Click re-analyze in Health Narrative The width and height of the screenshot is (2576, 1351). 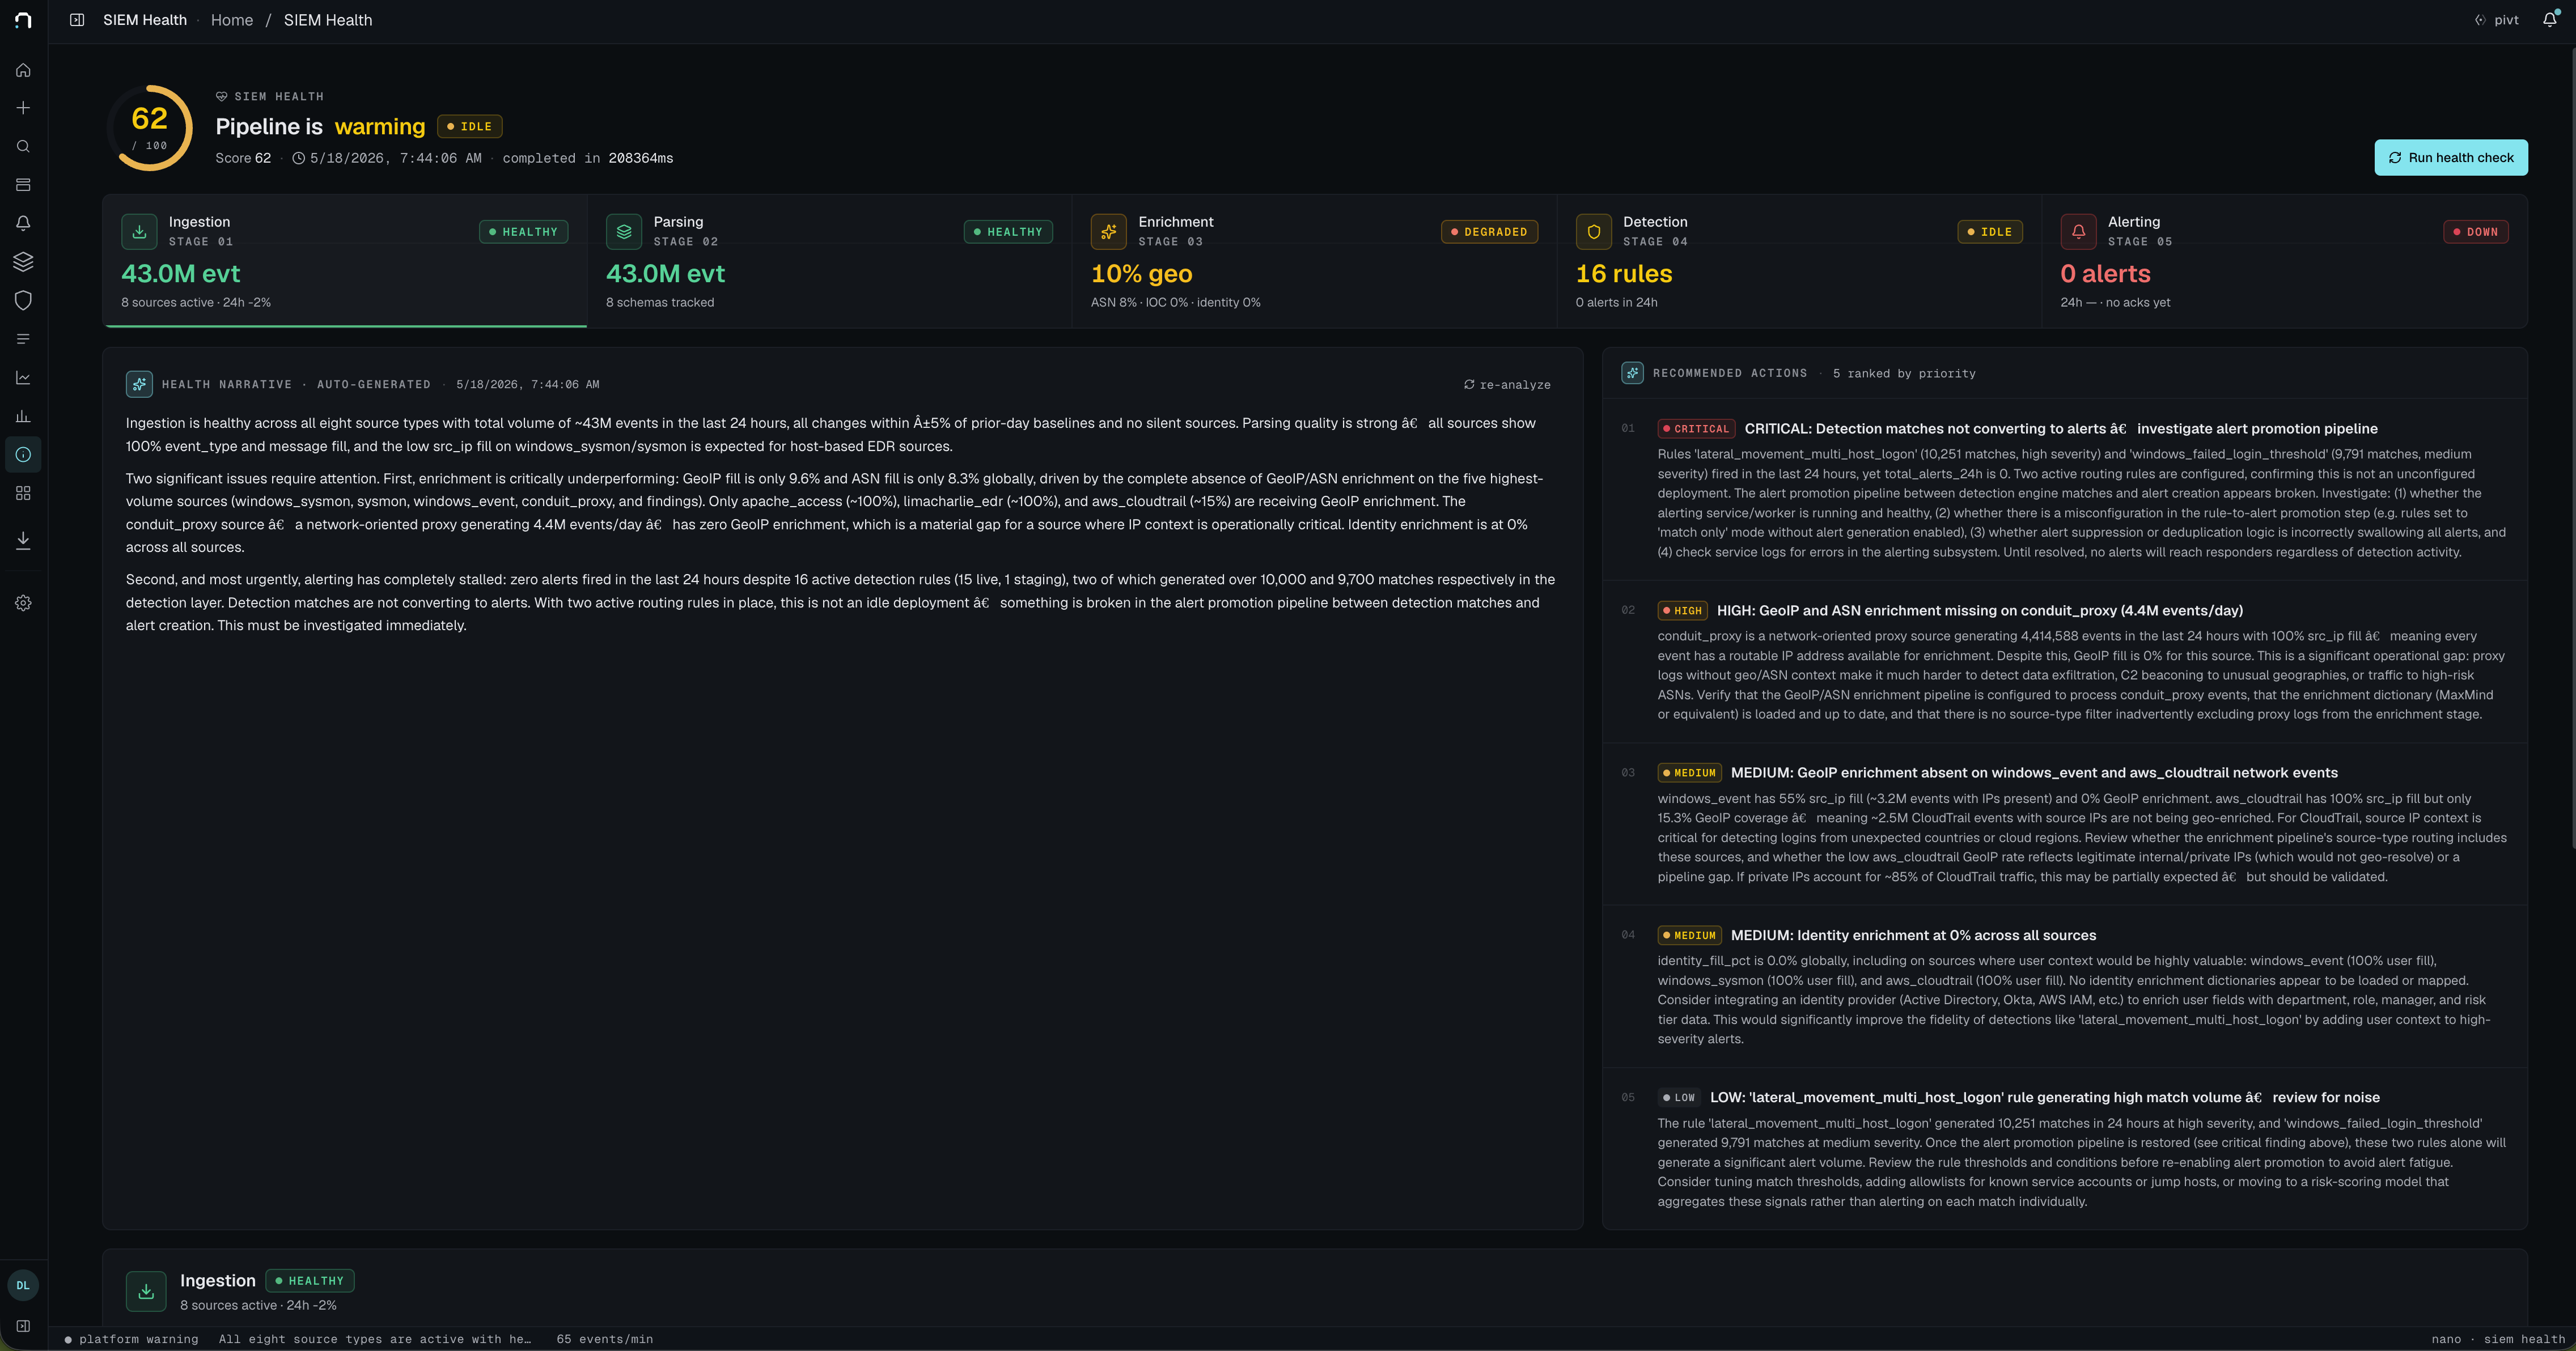[1507, 385]
